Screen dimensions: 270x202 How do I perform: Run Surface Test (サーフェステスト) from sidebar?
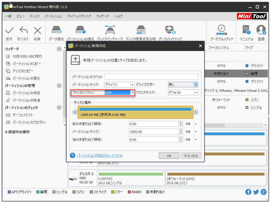(19, 115)
